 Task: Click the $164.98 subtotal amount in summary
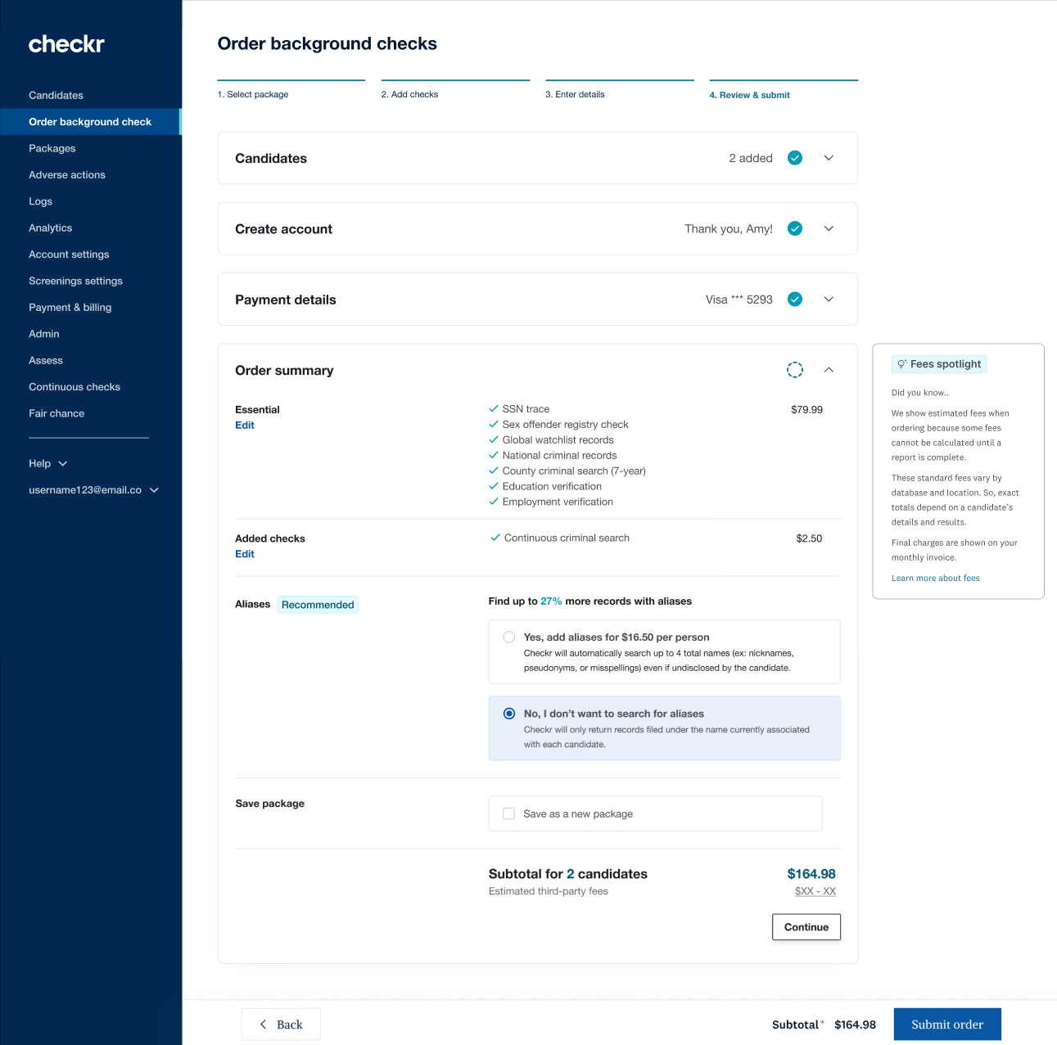click(x=811, y=874)
